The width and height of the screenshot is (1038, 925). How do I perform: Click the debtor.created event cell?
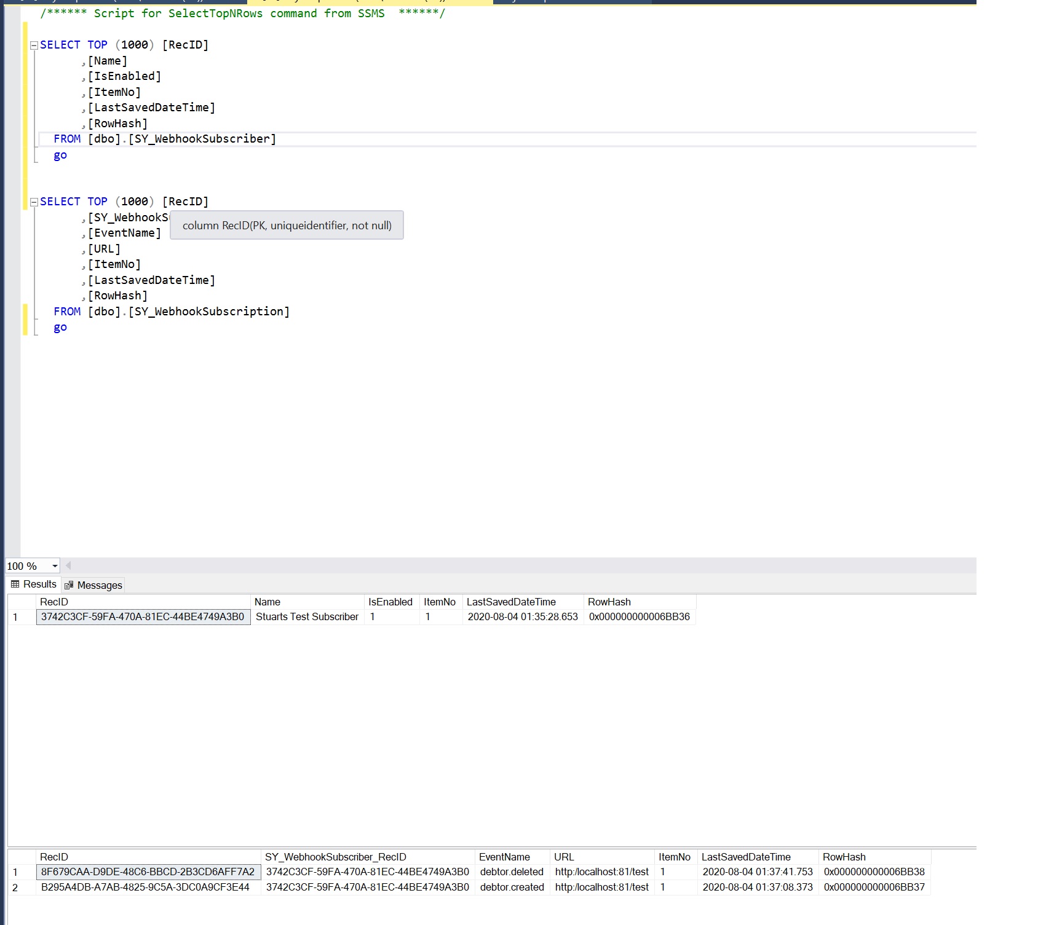click(512, 888)
